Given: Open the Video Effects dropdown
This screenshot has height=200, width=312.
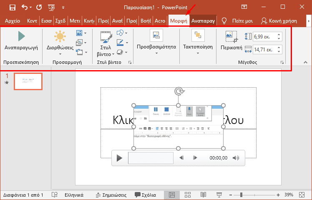Looking at the screenshot, I should pyautogui.click(x=122, y=52).
